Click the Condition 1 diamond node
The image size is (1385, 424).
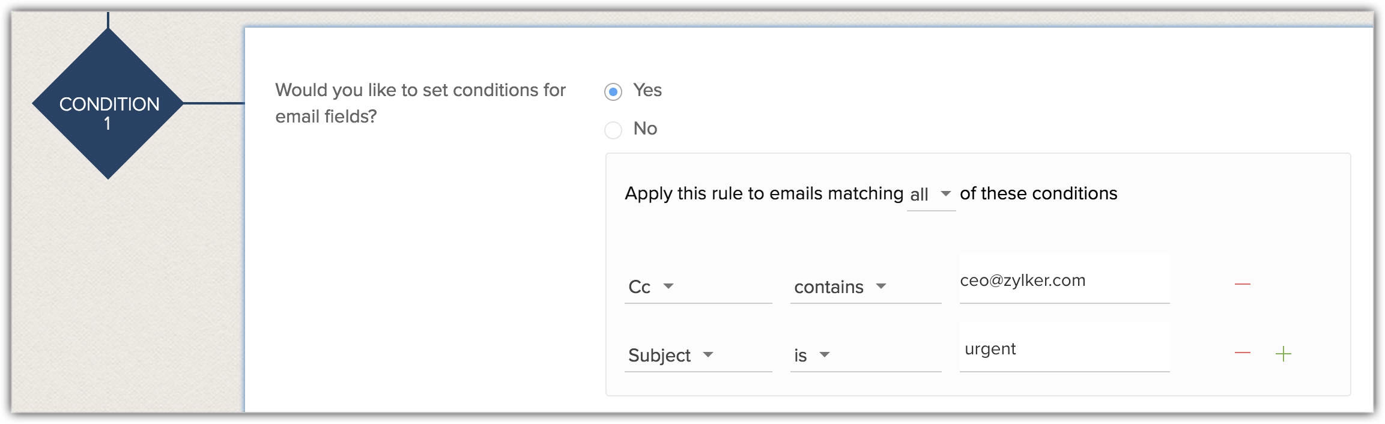pos(108,104)
